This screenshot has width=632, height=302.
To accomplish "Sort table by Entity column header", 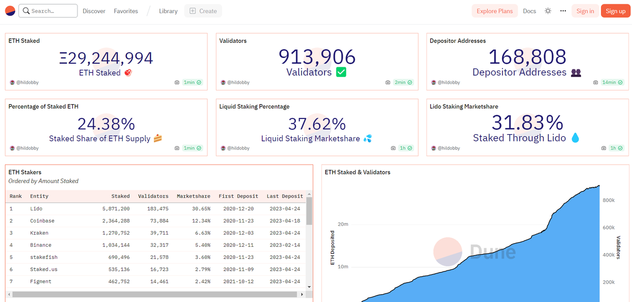I will click(39, 196).
